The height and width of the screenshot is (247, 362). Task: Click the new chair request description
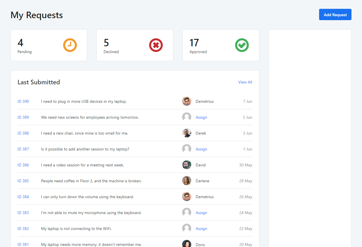[84, 133]
